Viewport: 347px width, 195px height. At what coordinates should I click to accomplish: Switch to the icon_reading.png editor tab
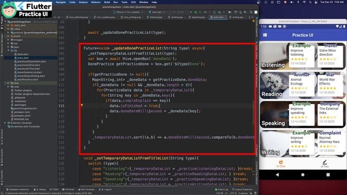105,17
